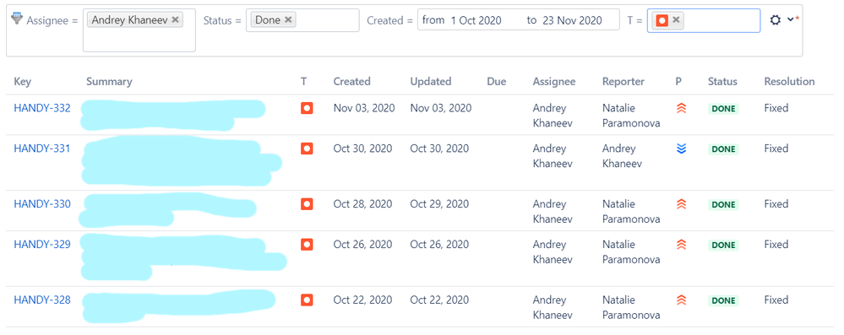Click inside the T filter input field
Screen dimensions: 844x335
[721, 20]
